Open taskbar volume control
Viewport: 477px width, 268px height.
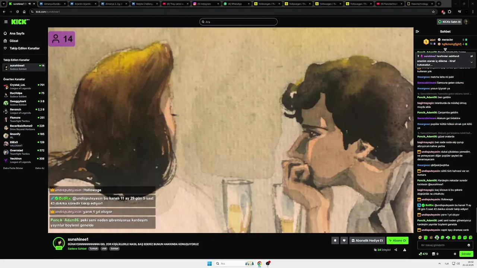[458, 264]
